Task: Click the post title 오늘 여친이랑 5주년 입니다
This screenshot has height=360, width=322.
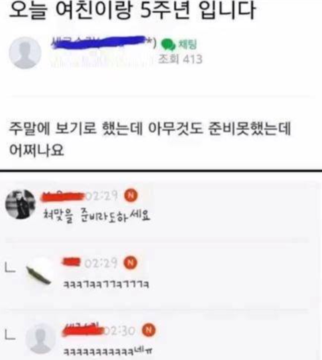Action: pos(132,11)
